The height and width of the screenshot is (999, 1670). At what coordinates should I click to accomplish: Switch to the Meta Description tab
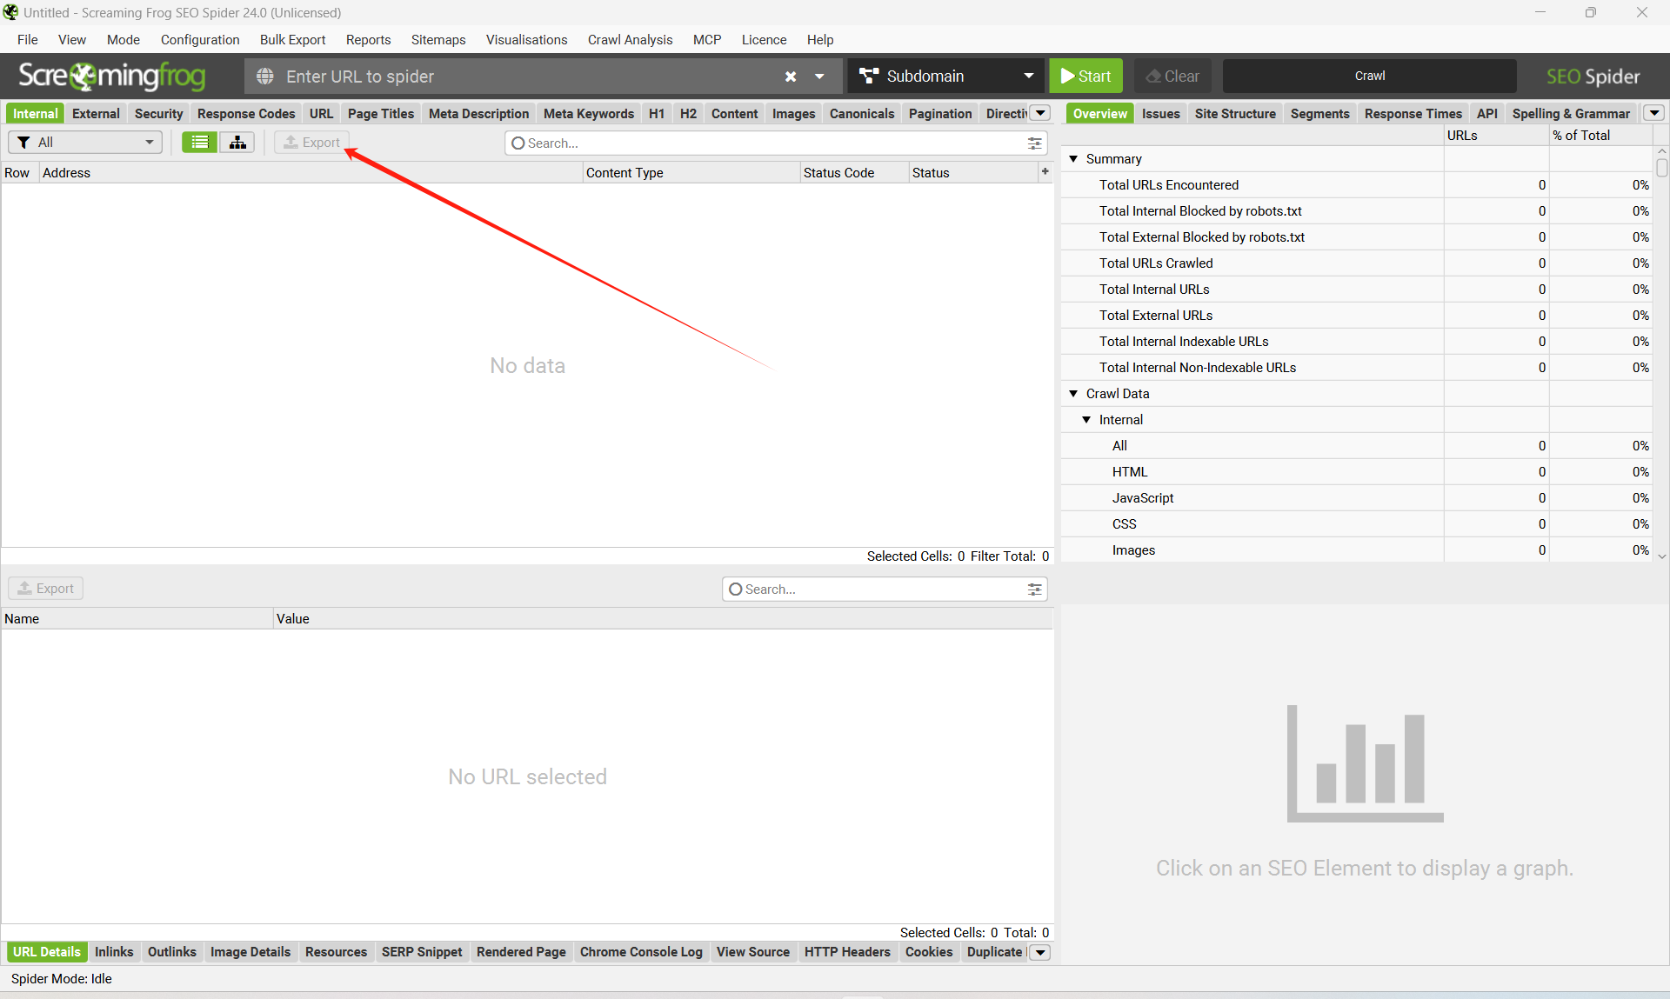(x=478, y=114)
